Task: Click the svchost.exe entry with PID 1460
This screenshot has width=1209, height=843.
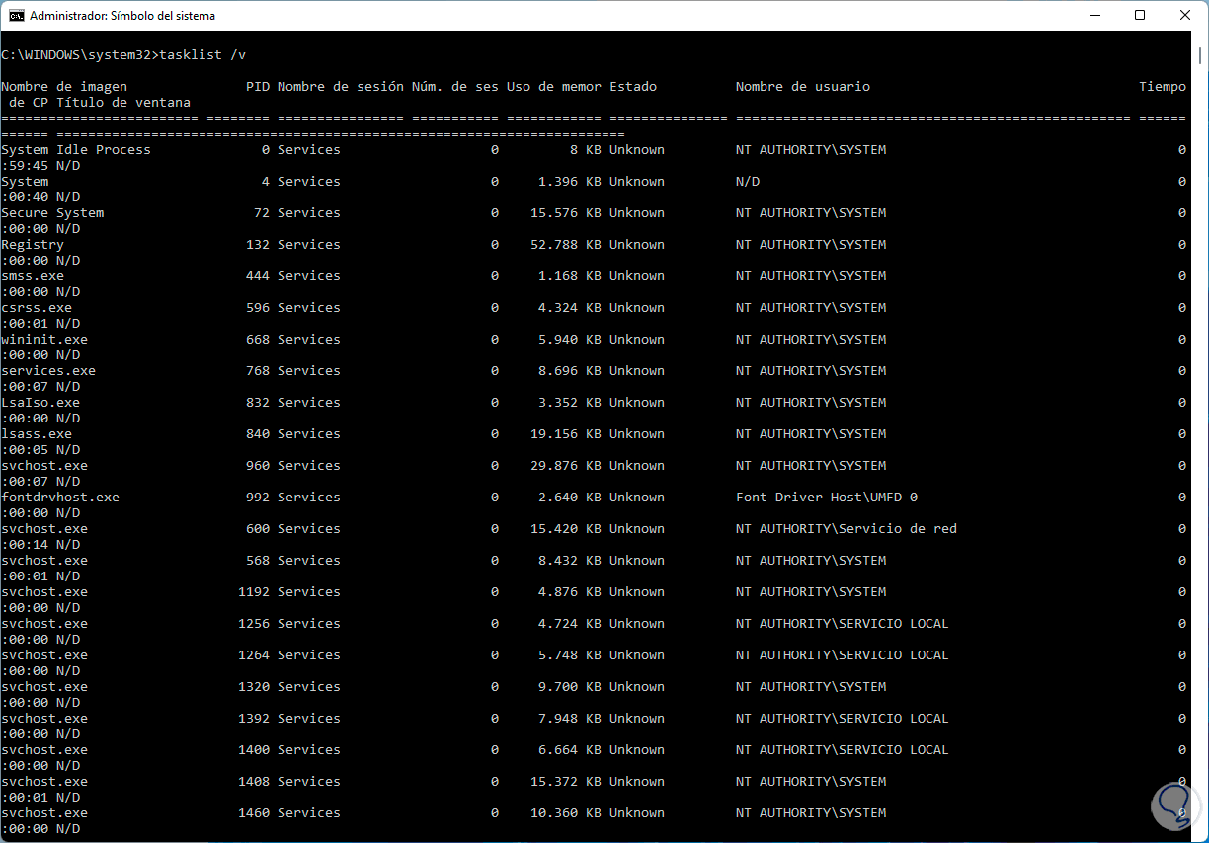Action: tap(43, 812)
